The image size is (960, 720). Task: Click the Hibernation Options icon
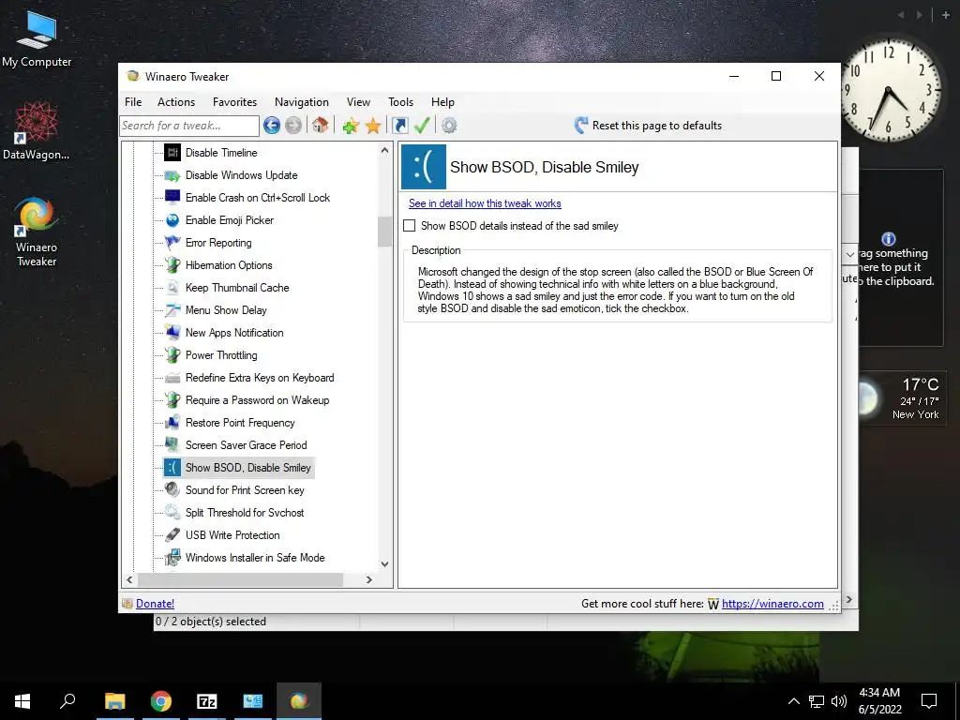172,265
